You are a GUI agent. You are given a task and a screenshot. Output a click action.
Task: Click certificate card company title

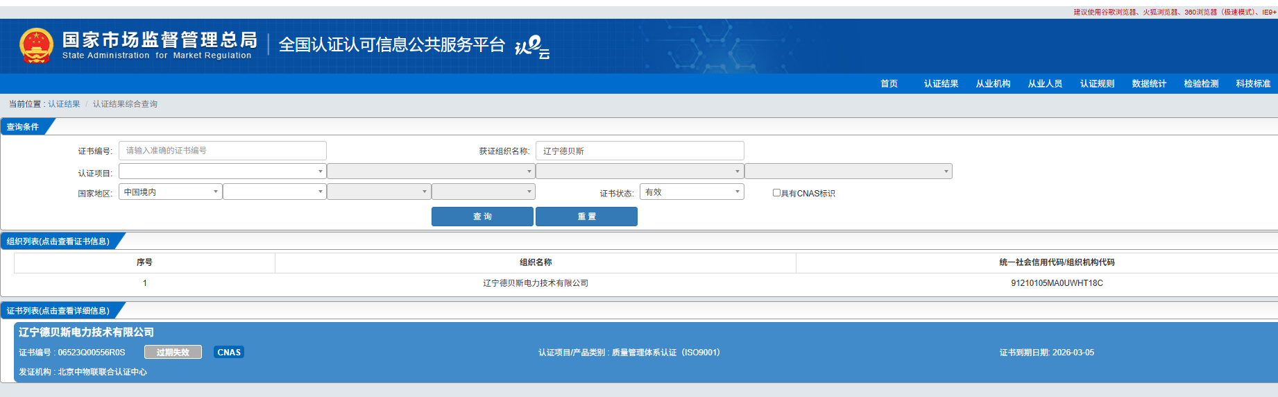coord(86,332)
